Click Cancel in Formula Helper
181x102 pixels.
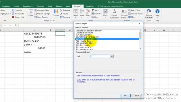[136, 95]
